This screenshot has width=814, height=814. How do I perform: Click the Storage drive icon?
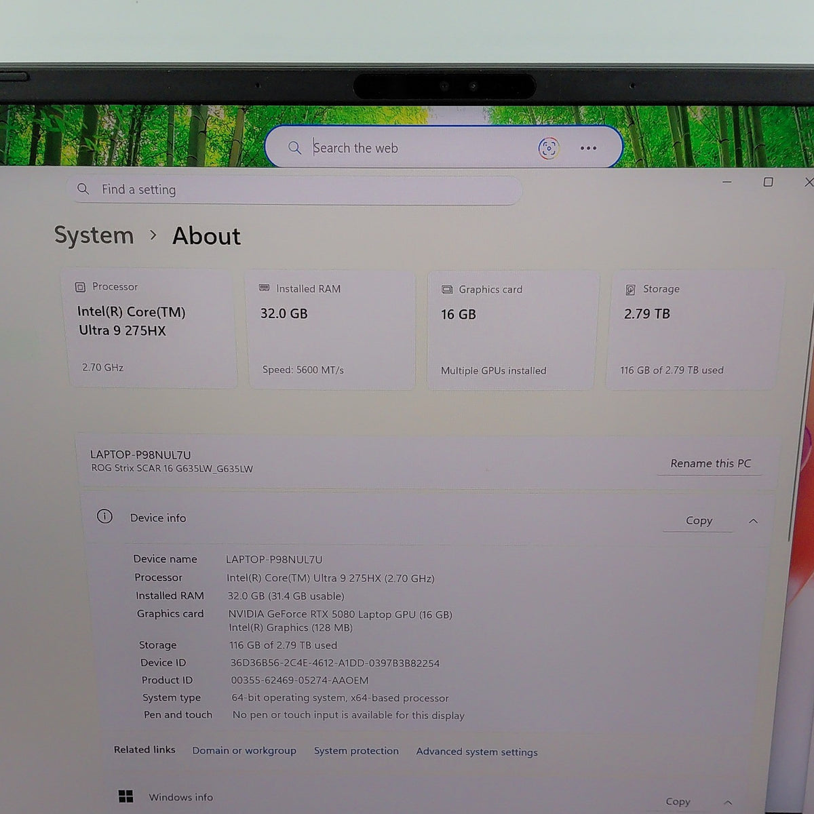(x=630, y=290)
